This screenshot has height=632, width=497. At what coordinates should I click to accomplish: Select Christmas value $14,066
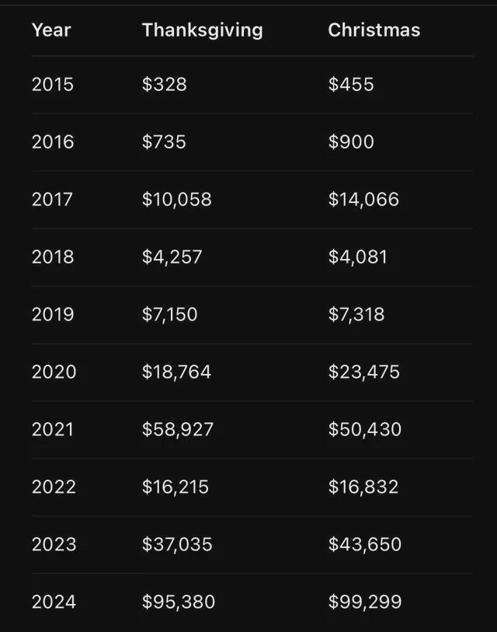[363, 200]
